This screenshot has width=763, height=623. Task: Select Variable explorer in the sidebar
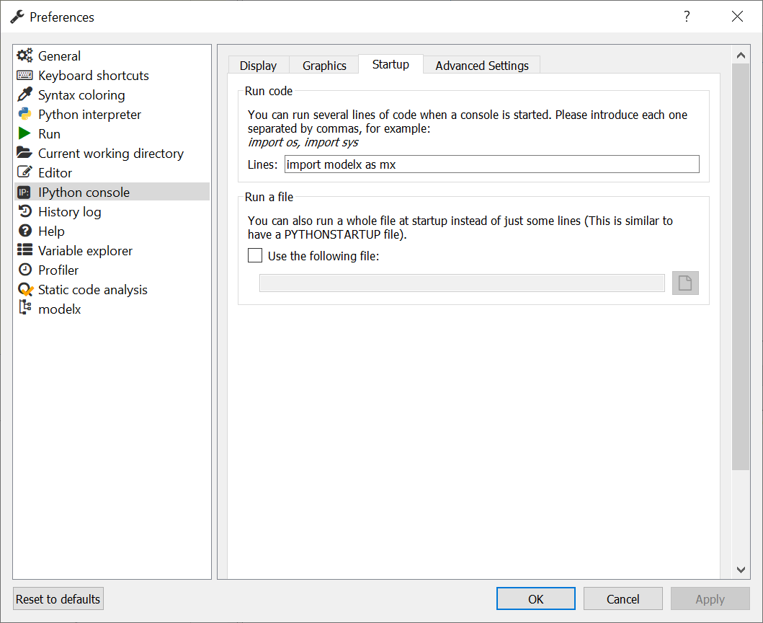(x=85, y=250)
